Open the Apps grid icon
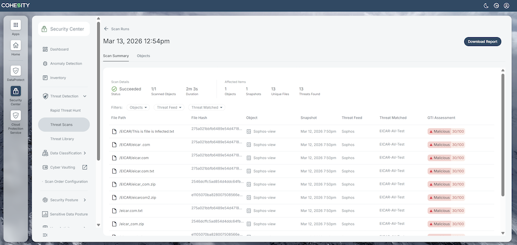This screenshot has width=517, height=245. point(16,25)
